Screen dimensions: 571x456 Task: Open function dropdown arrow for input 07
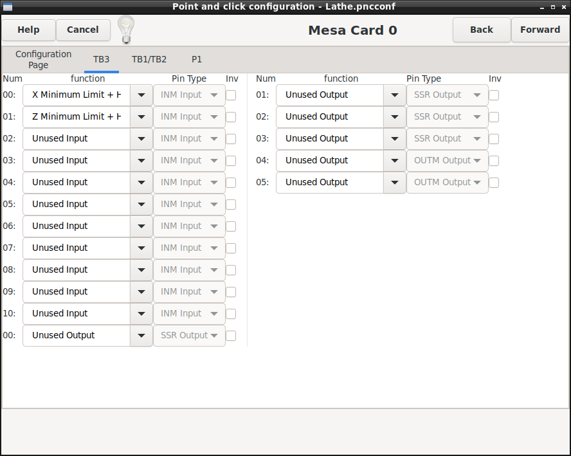coord(141,248)
